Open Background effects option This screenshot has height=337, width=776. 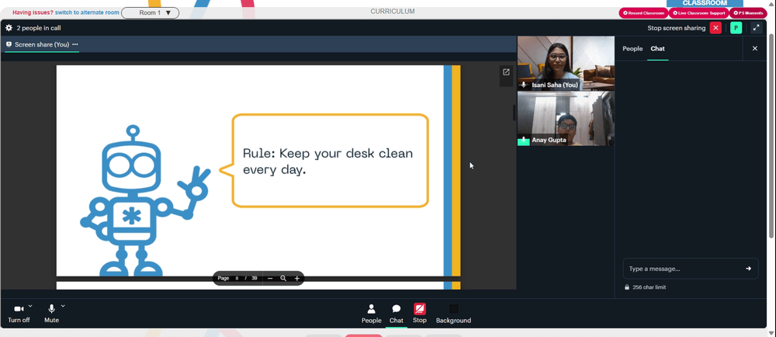click(x=453, y=314)
